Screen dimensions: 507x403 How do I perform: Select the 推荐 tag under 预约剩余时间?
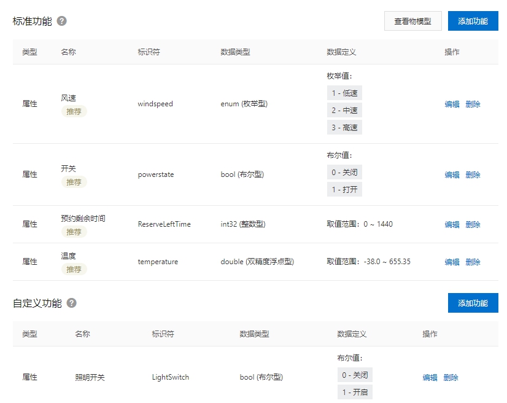click(74, 232)
